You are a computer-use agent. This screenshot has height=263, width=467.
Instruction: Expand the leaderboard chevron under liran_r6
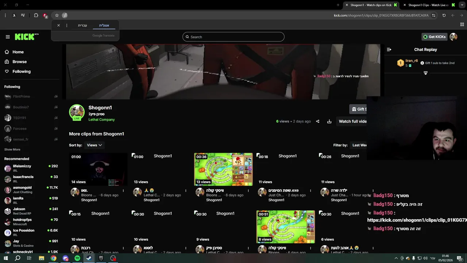(x=425, y=73)
